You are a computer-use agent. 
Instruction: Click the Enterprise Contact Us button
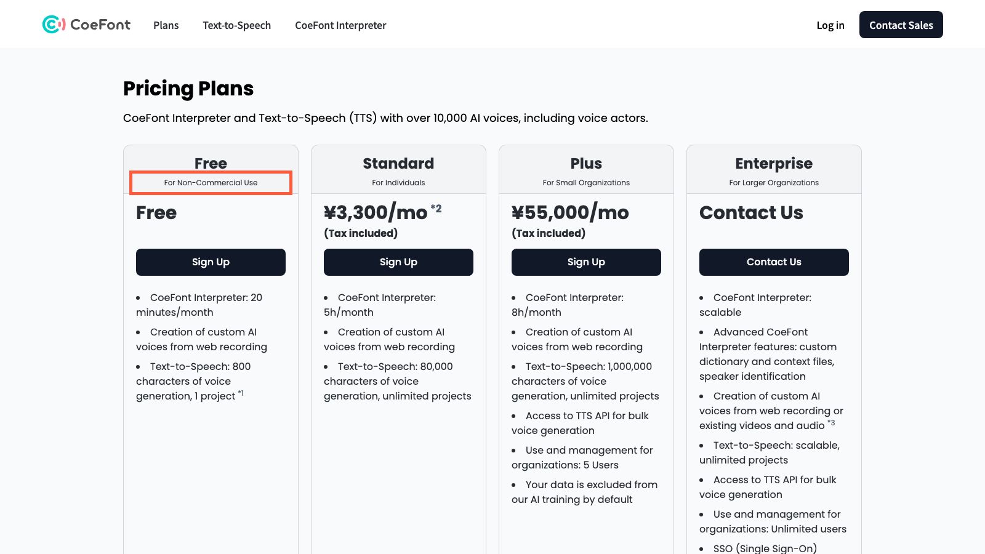click(x=774, y=262)
